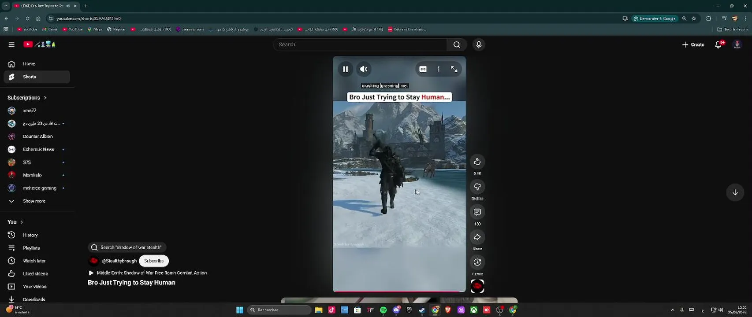
Task: Open the browser extensions puzzle icon
Action: (x=709, y=18)
